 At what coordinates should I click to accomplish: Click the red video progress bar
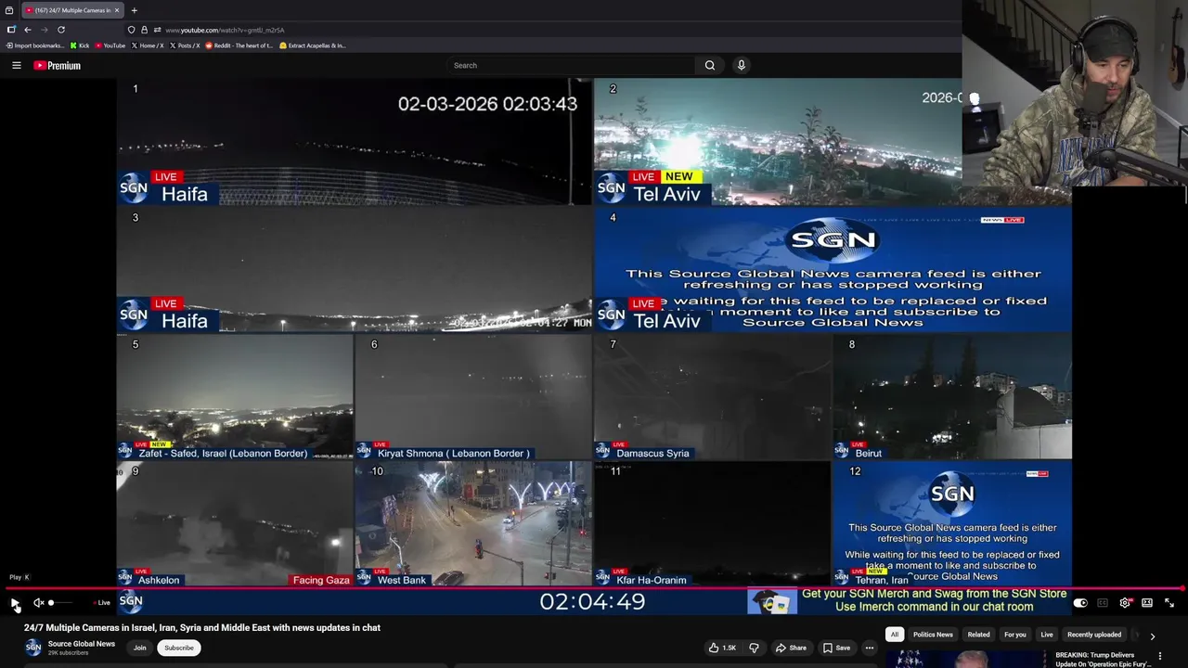[594, 588]
